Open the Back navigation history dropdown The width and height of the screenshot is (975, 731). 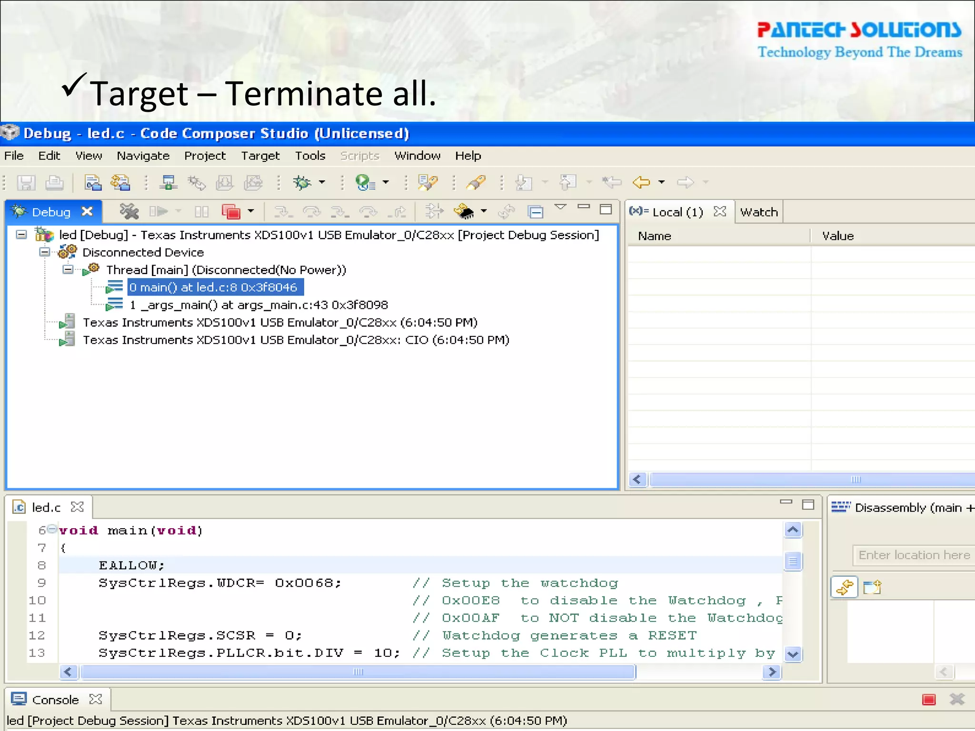pyautogui.click(x=662, y=182)
